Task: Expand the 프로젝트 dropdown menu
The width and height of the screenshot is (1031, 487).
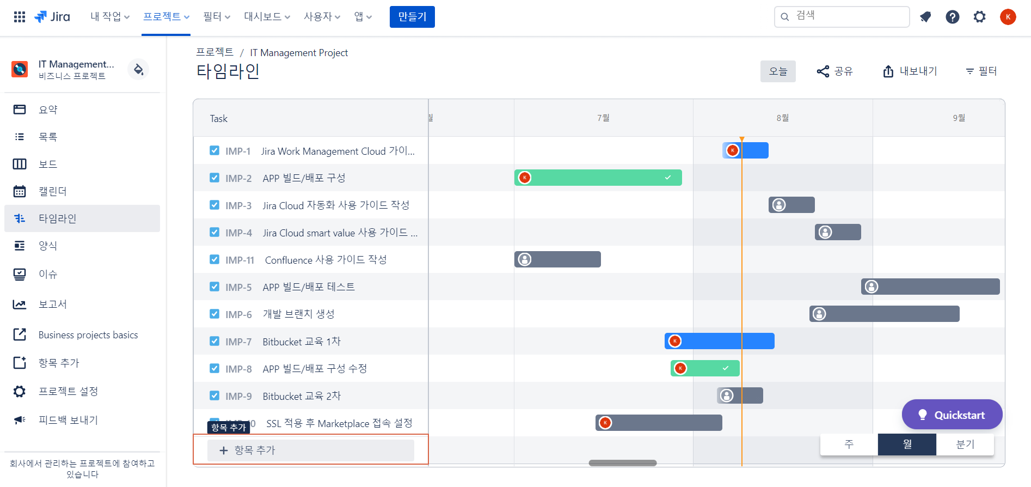Action: pos(166,17)
